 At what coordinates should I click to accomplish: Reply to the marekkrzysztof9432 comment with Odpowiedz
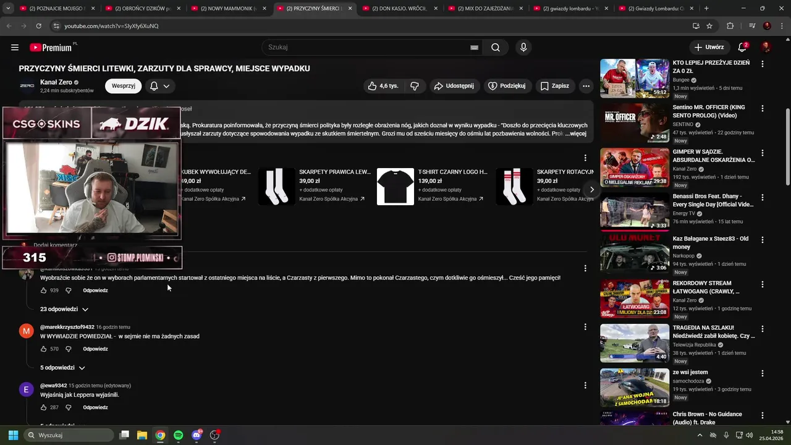[x=95, y=349]
